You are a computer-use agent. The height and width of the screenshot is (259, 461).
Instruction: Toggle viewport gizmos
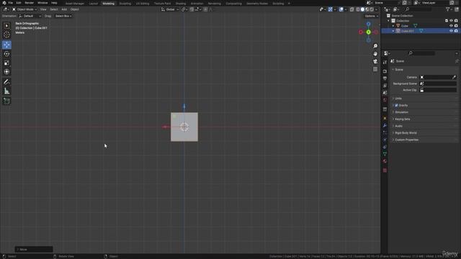tap(330, 9)
